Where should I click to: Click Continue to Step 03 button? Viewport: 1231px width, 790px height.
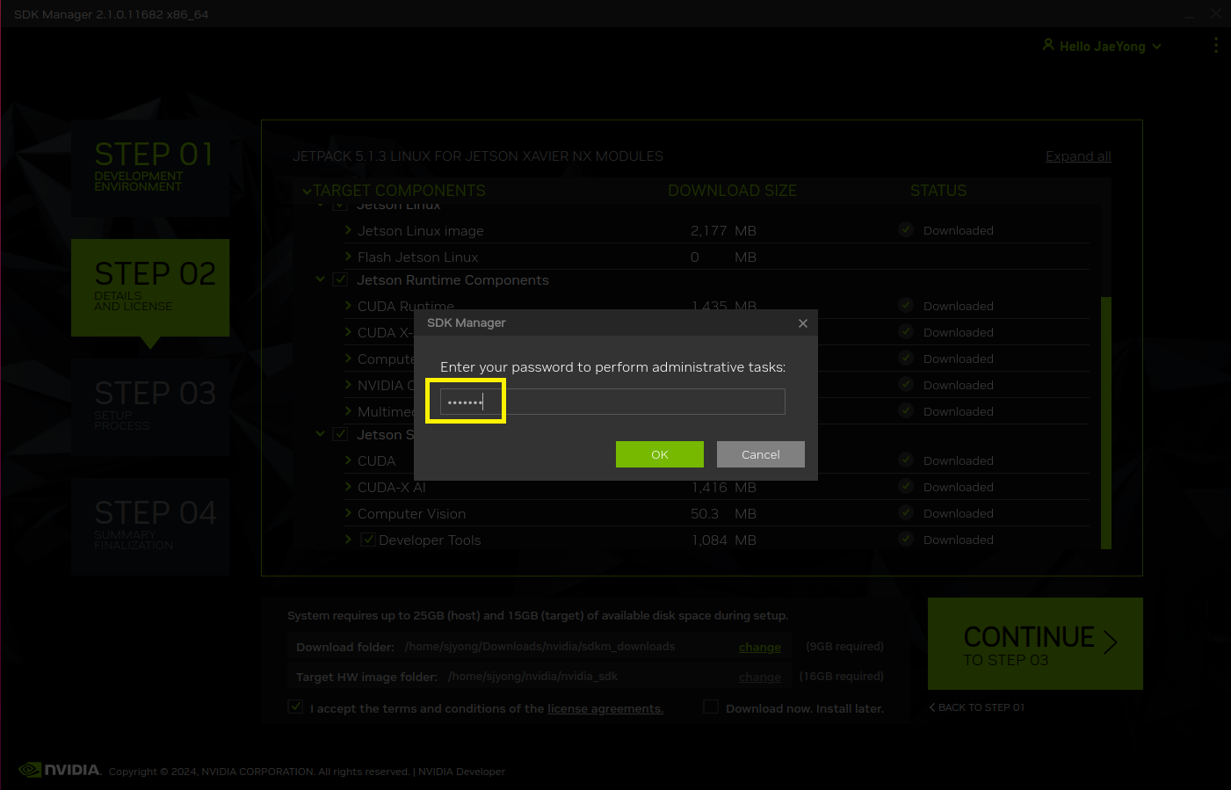click(1035, 644)
